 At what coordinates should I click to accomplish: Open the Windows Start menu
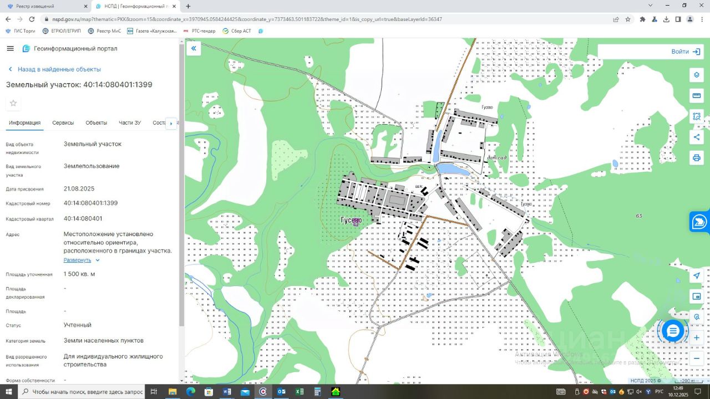click(8, 392)
